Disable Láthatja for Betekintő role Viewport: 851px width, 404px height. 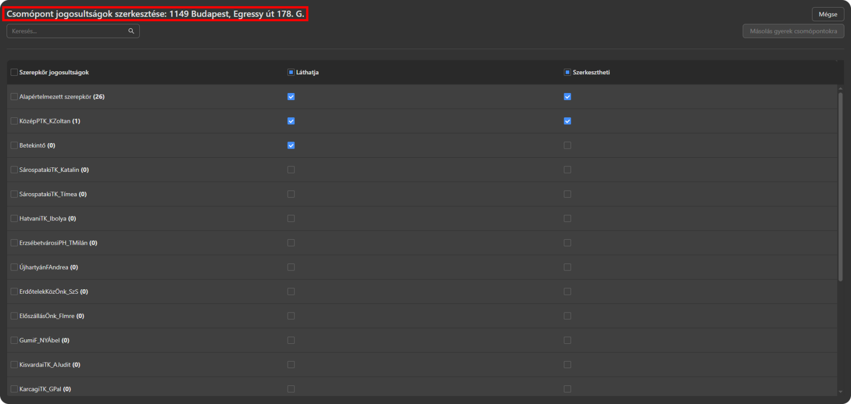291,145
